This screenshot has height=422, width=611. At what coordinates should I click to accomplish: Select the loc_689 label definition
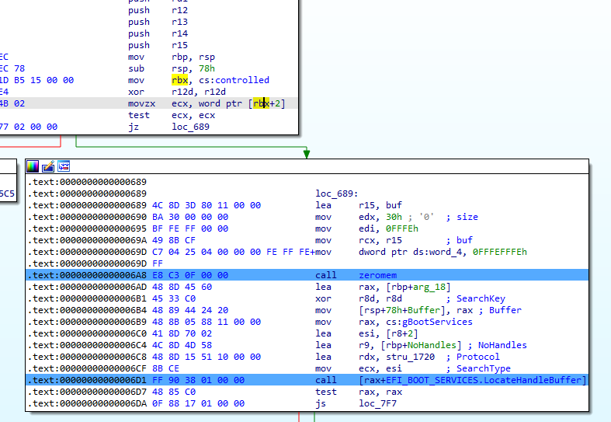pos(336,194)
